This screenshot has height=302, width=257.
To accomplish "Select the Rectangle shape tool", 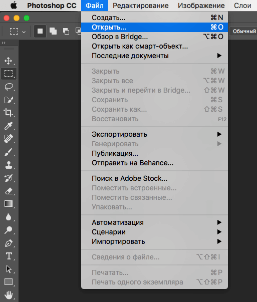I will tap(9, 282).
